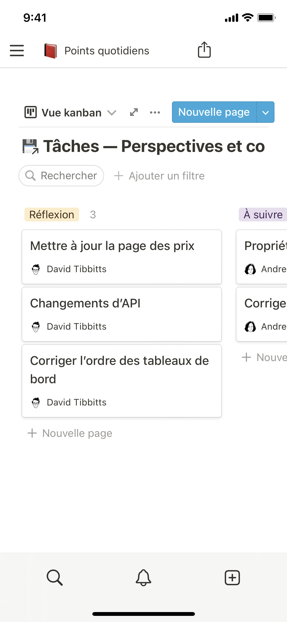Tap Ajouter un filtre
This screenshot has width=287, height=622.
(159, 176)
